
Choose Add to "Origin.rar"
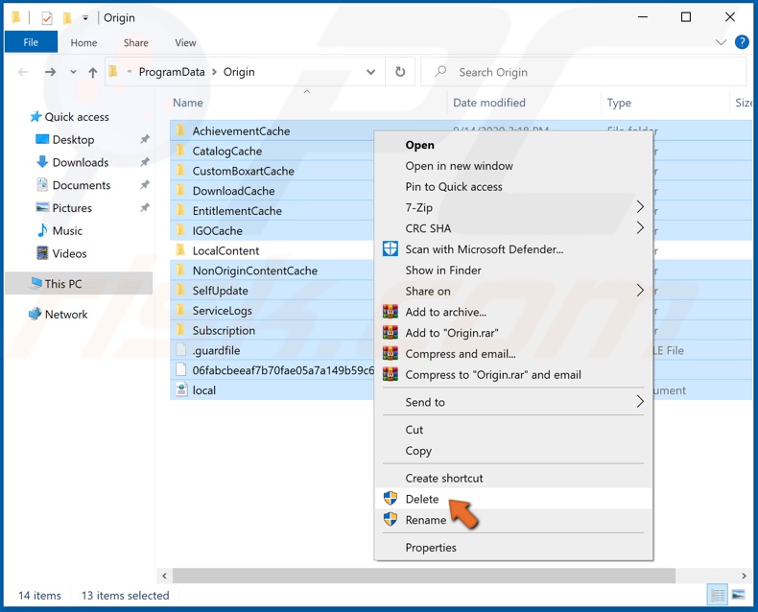(513, 333)
